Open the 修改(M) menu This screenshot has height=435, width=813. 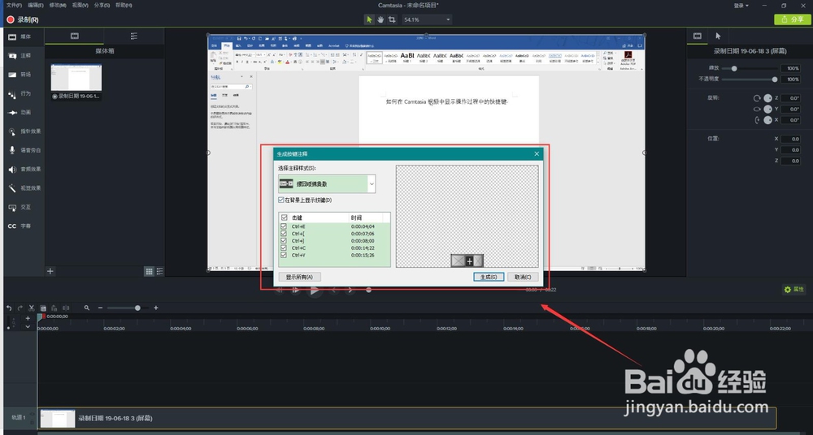coord(58,5)
